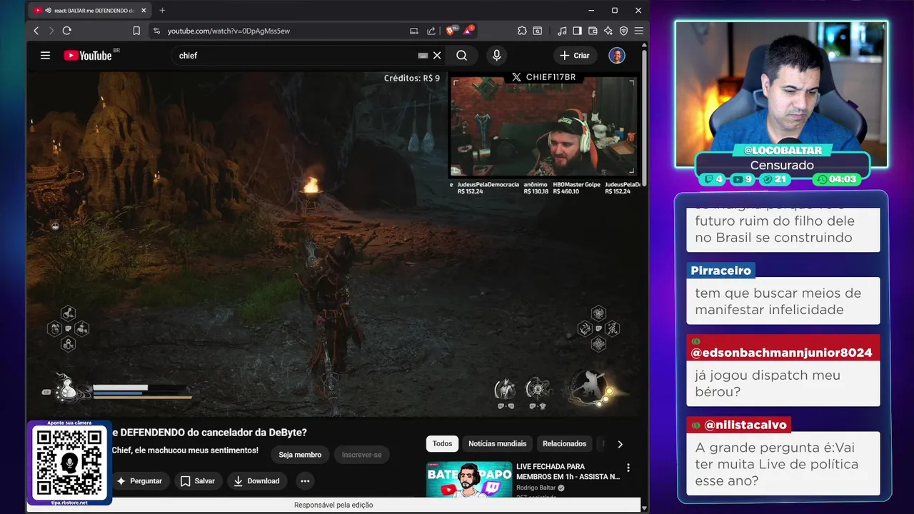Screen dimensions: 914x514
Task: Select the Notícias mundiais chip
Action: tap(498, 444)
